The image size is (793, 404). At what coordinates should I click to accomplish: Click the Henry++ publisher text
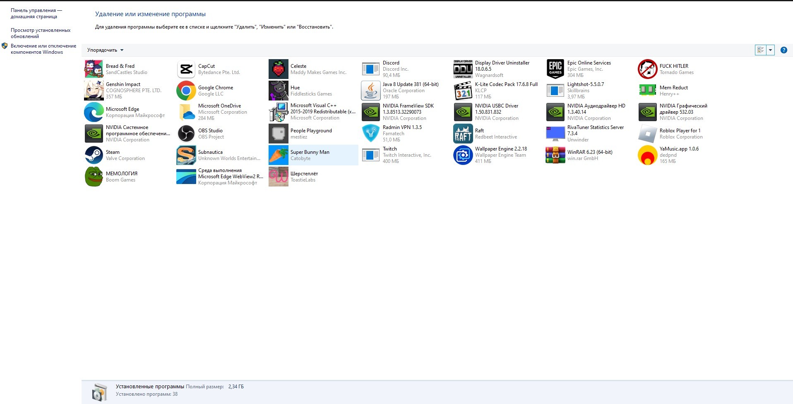click(669, 94)
